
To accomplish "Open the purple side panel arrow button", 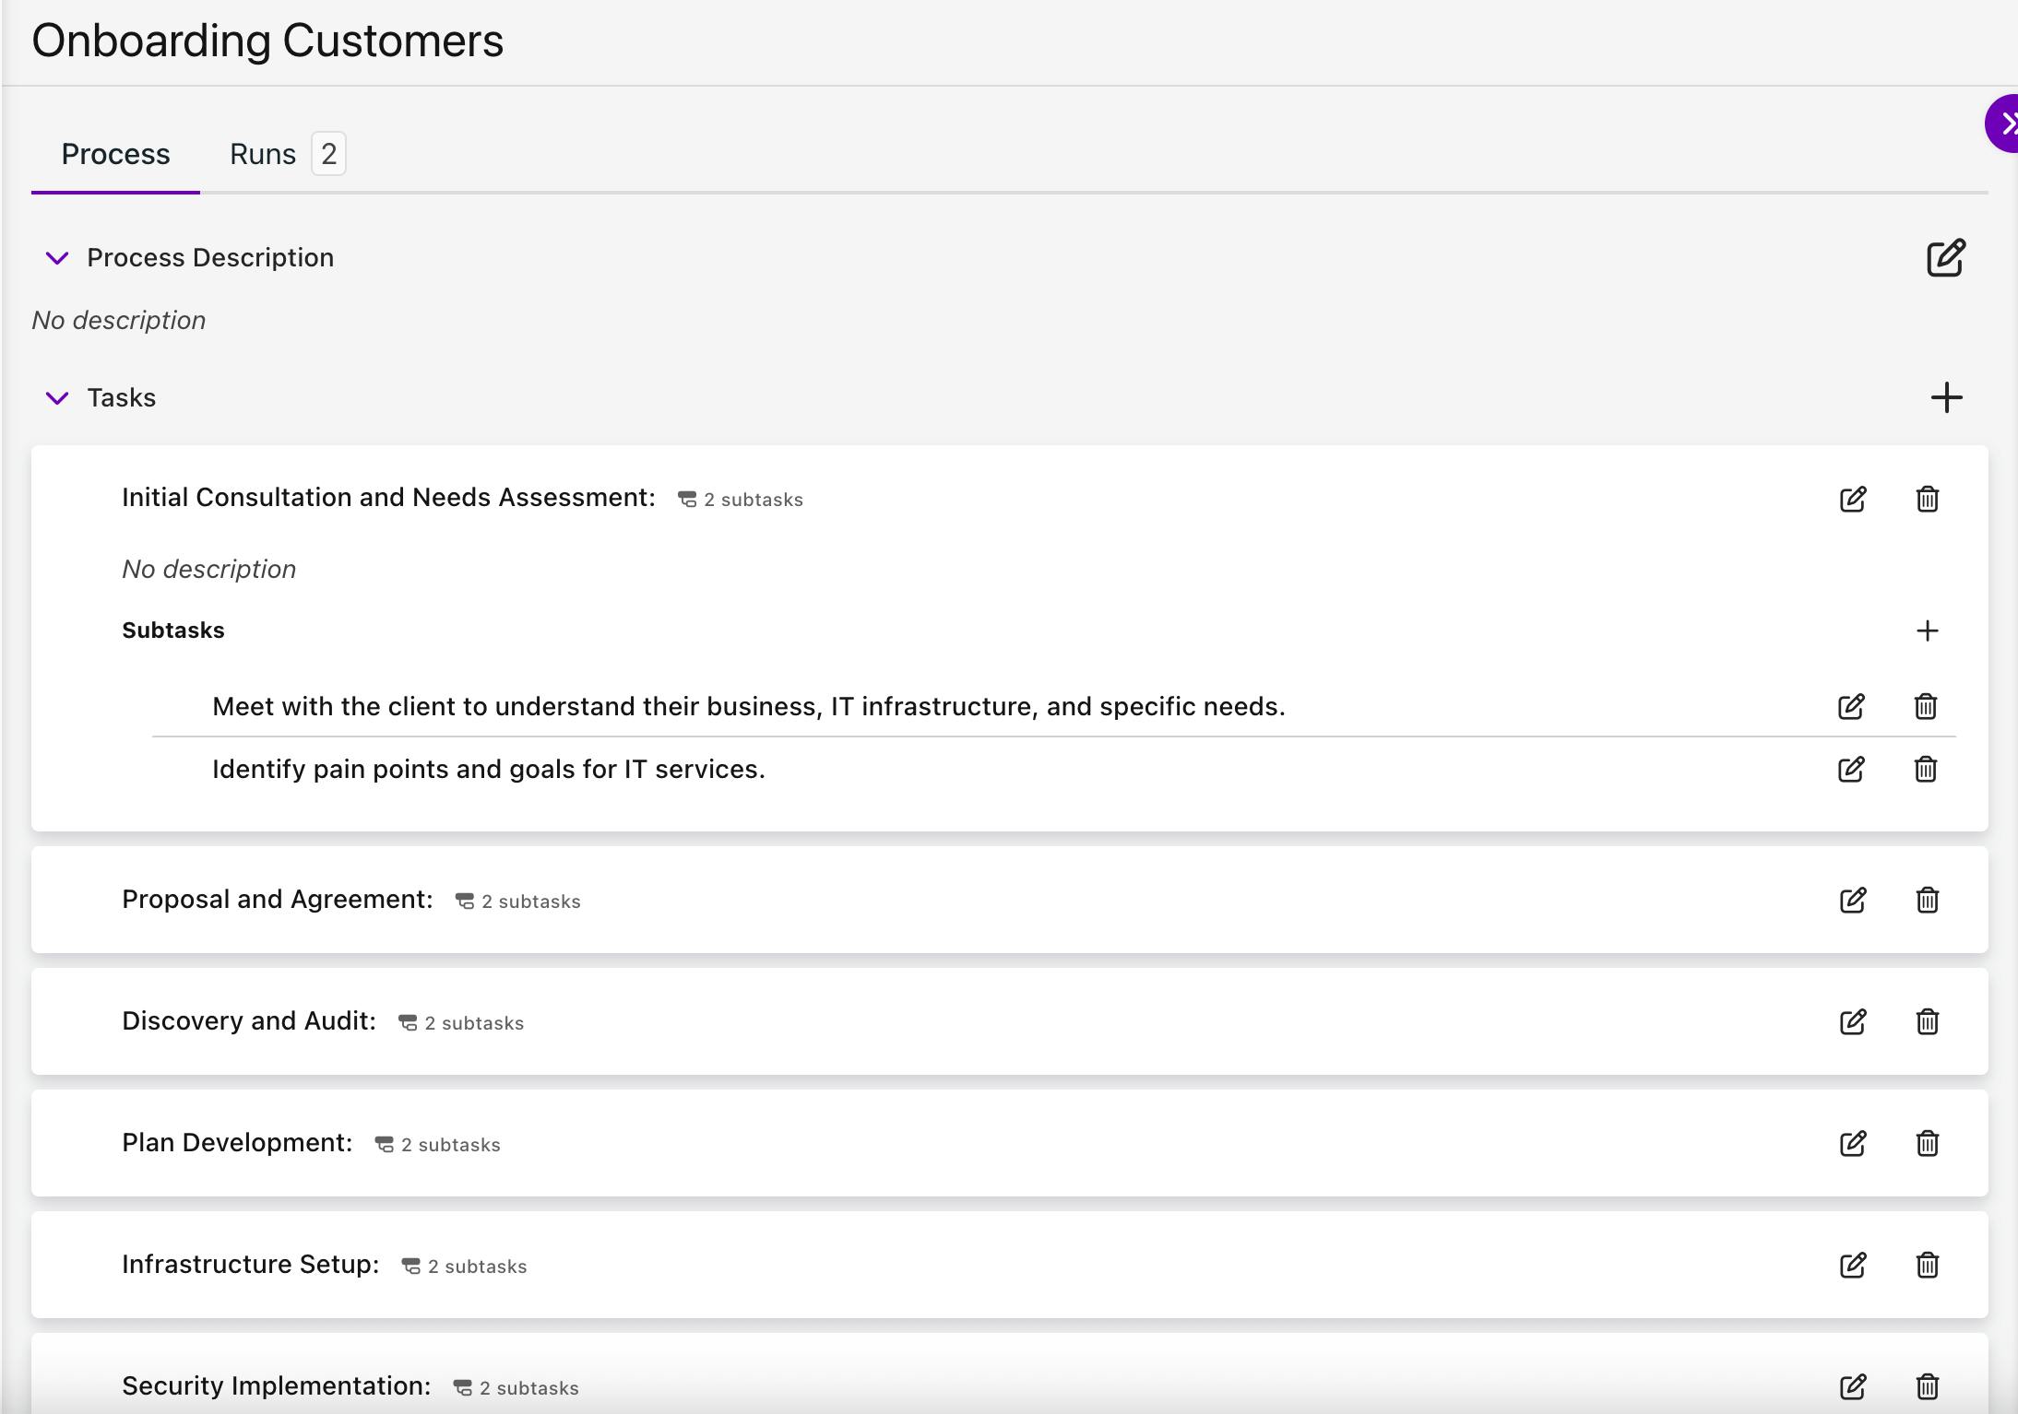I will tap(2004, 124).
